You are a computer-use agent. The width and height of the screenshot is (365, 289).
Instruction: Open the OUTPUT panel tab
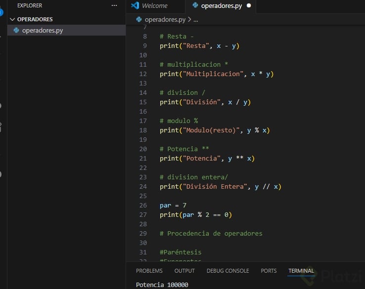click(x=184, y=271)
